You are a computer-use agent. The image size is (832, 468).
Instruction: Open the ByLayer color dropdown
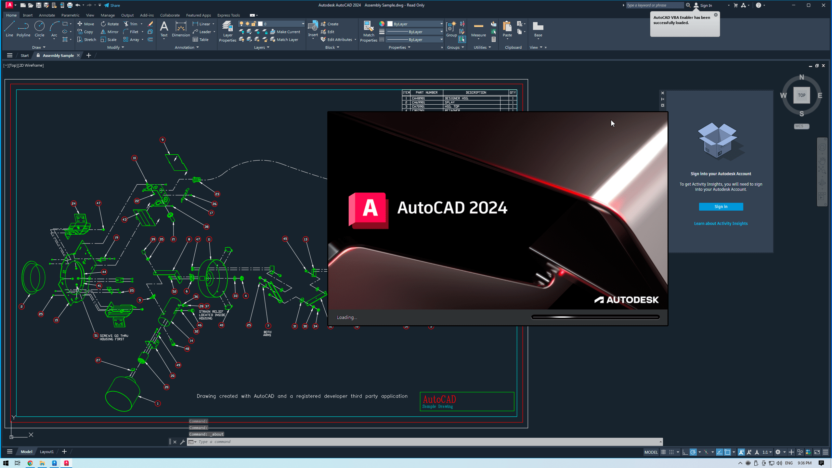pyautogui.click(x=441, y=24)
